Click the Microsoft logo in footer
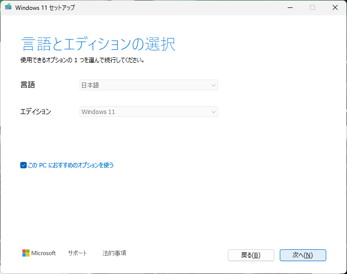The width and height of the screenshot is (347, 274). [39, 253]
